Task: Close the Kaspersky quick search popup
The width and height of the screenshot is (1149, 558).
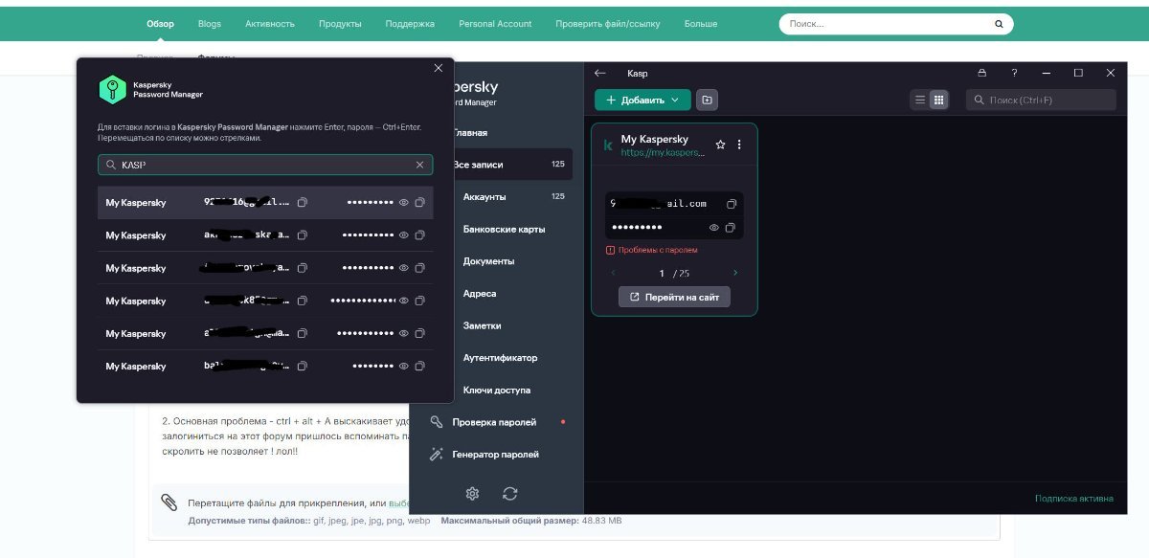Action: [439, 68]
